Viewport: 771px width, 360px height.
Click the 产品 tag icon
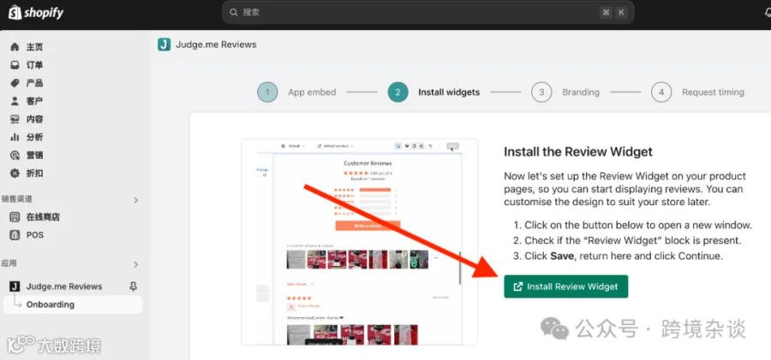[x=15, y=83]
